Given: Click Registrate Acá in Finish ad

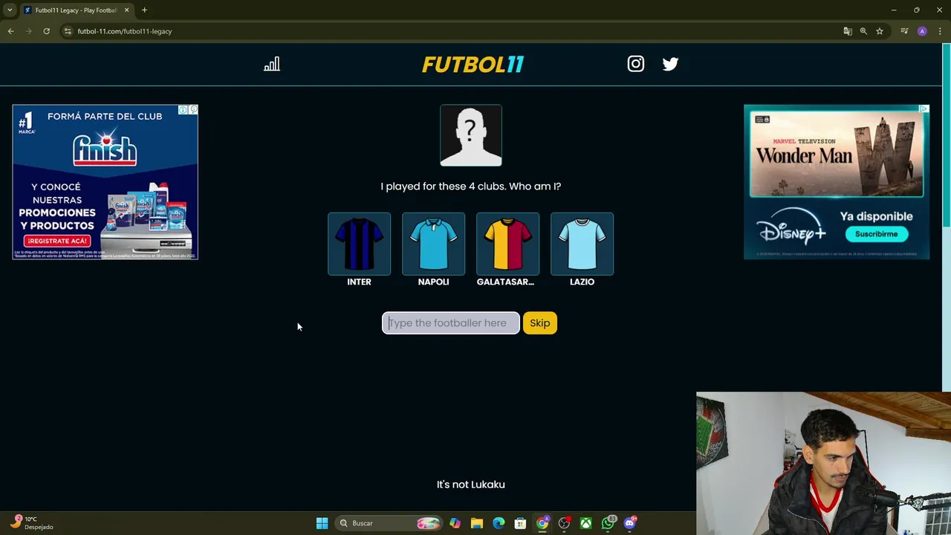Looking at the screenshot, I should tap(57, 241).
